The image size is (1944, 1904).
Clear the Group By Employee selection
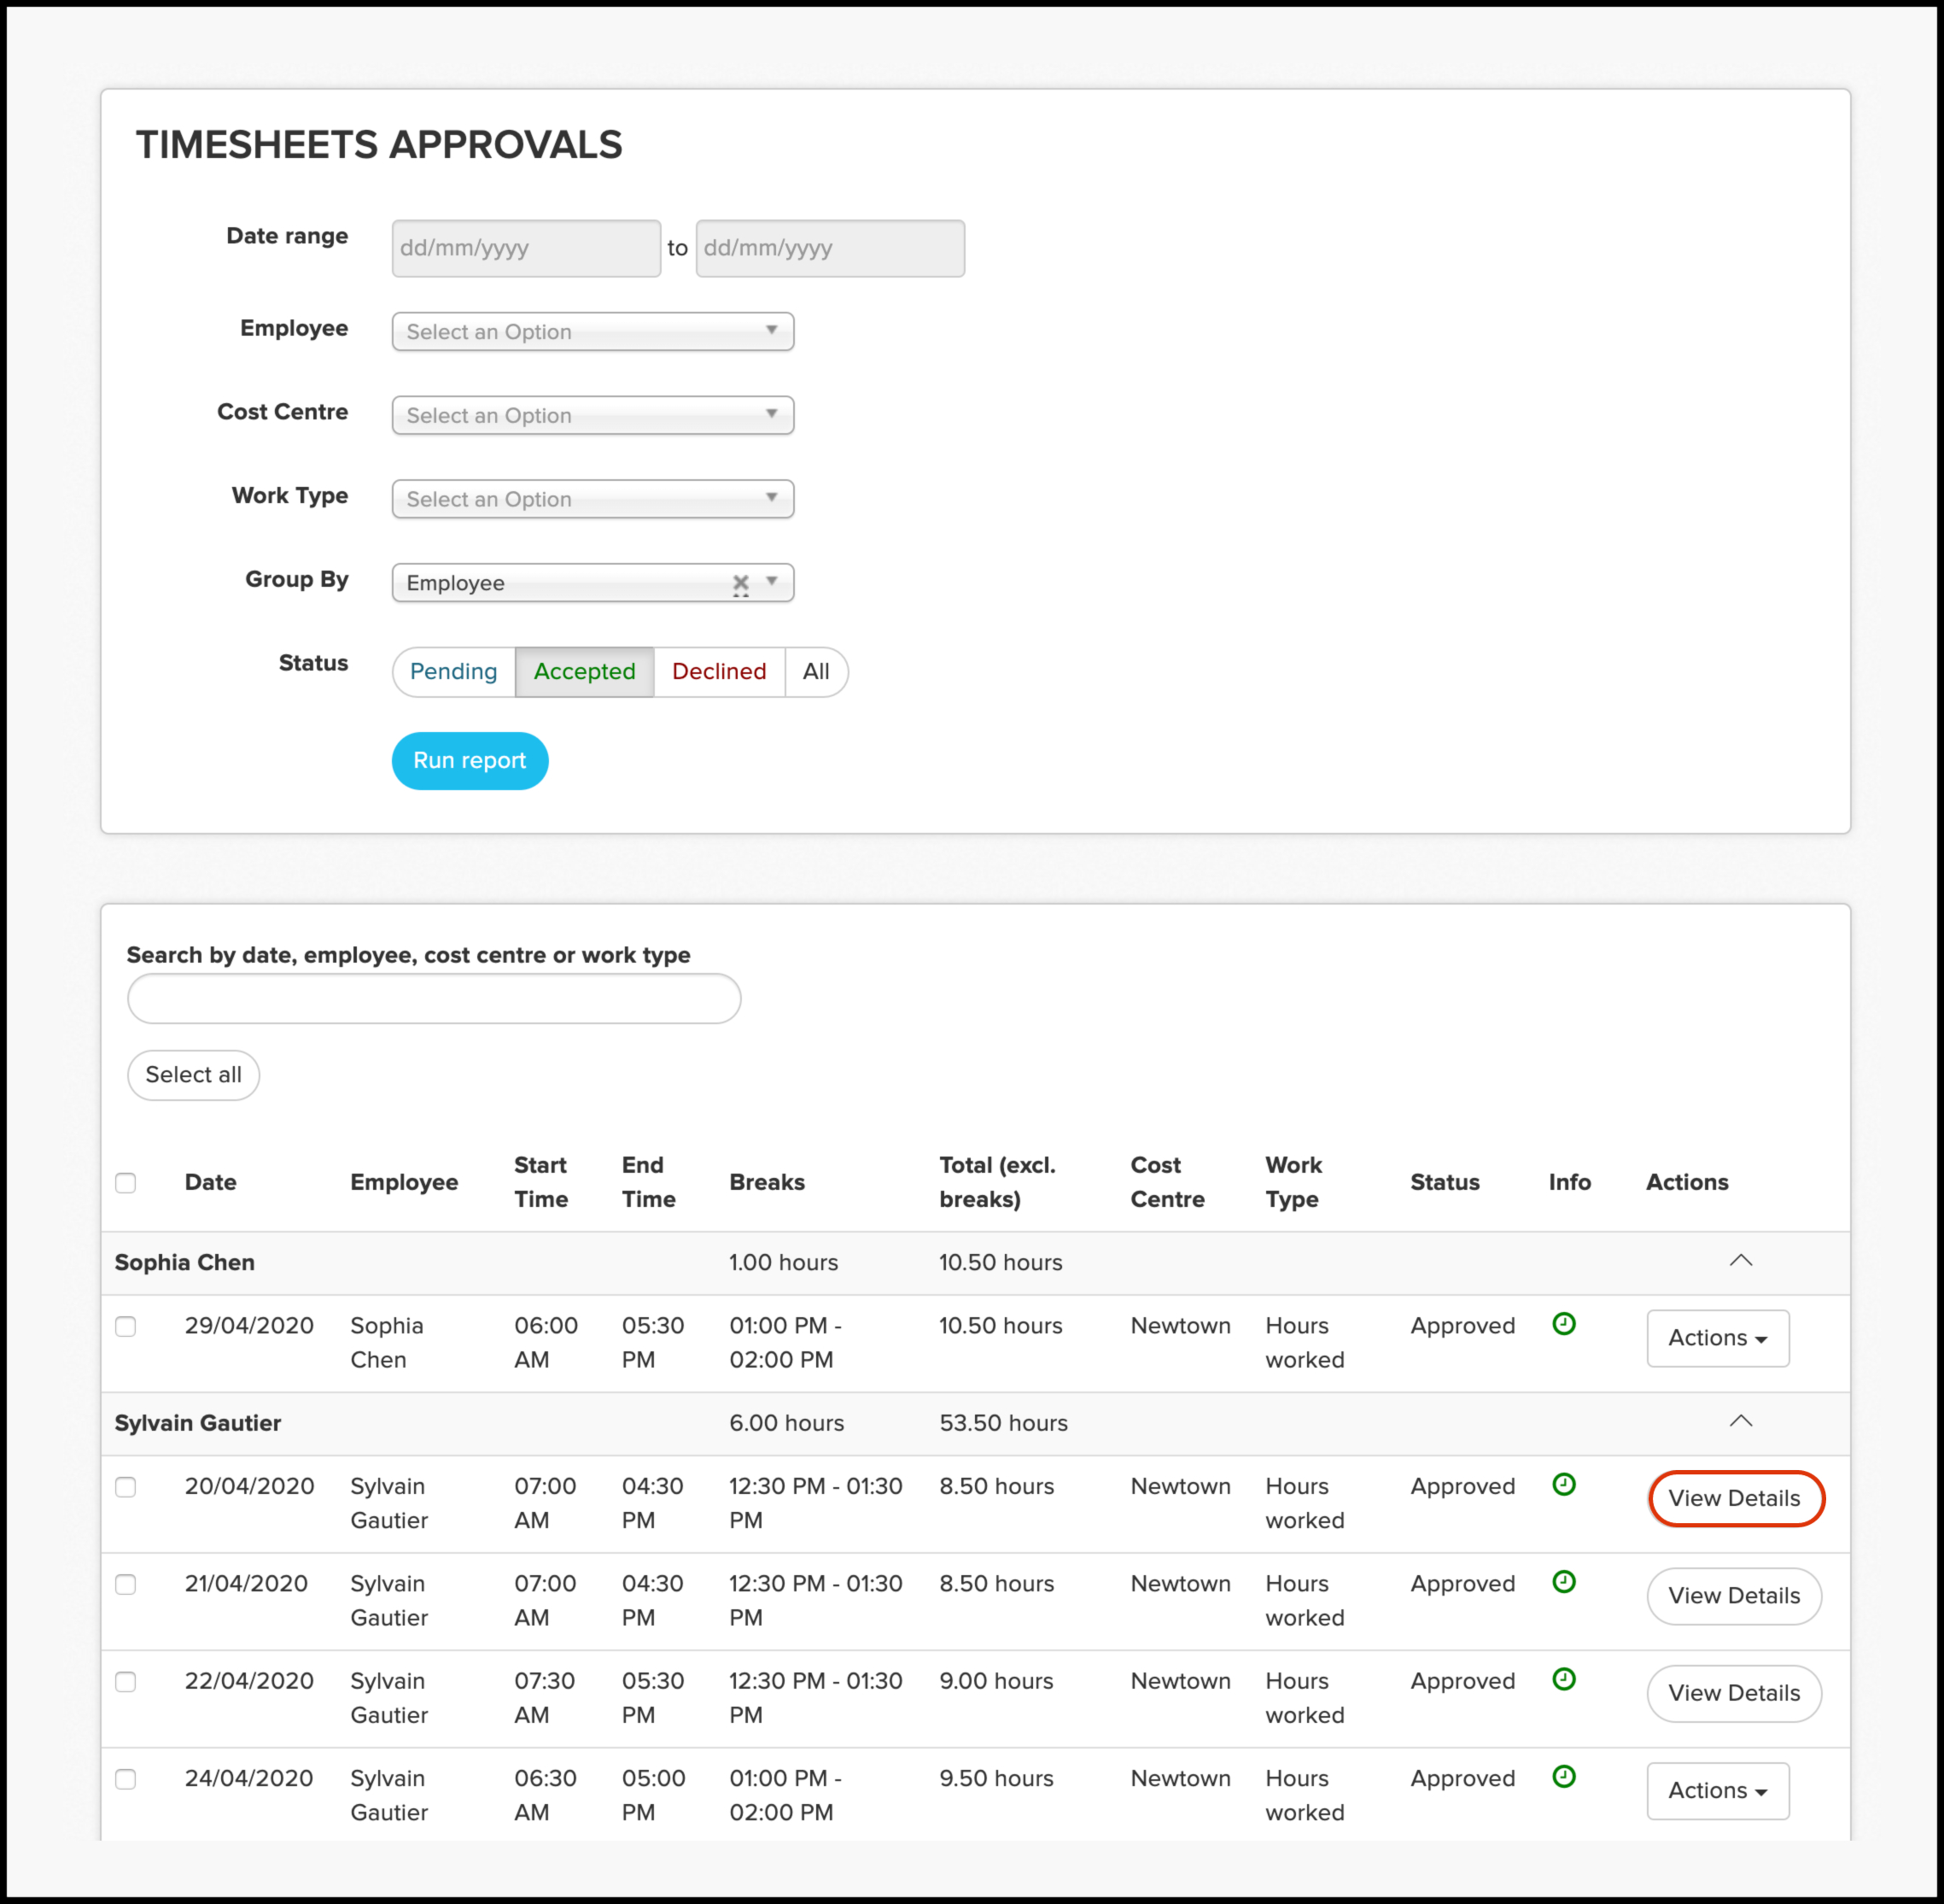[739, 582]
